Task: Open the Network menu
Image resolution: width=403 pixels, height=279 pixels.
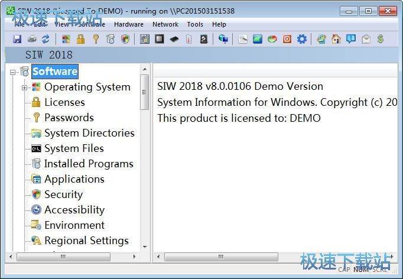Action: 165,24
